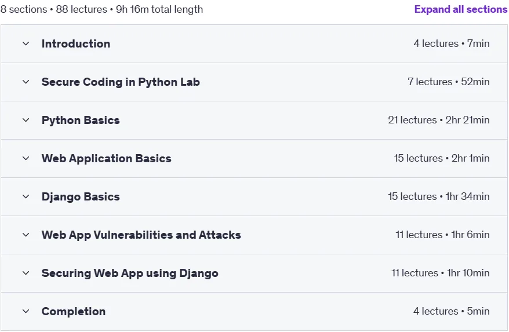Viewport: 509px width, 332px height.
Task: Toggle the chevron next to Python Basics
Action: 26,120
